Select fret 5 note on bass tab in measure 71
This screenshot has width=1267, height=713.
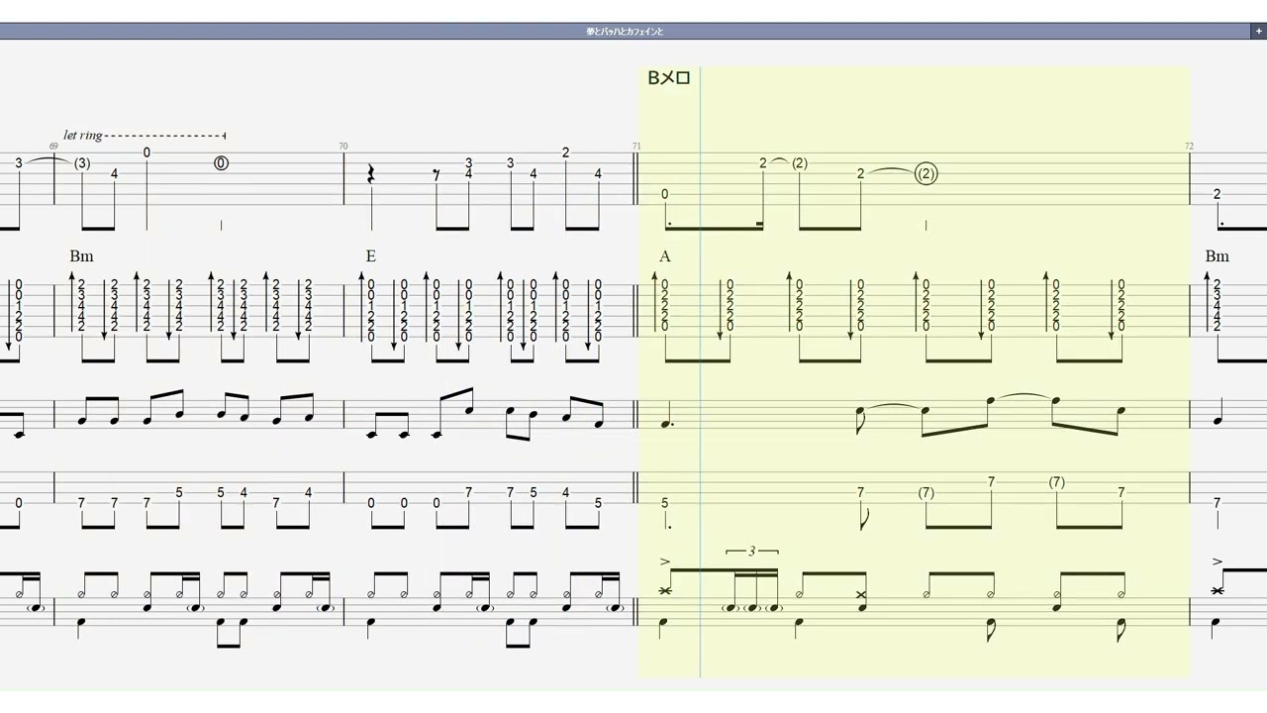(x=665, y=504)
